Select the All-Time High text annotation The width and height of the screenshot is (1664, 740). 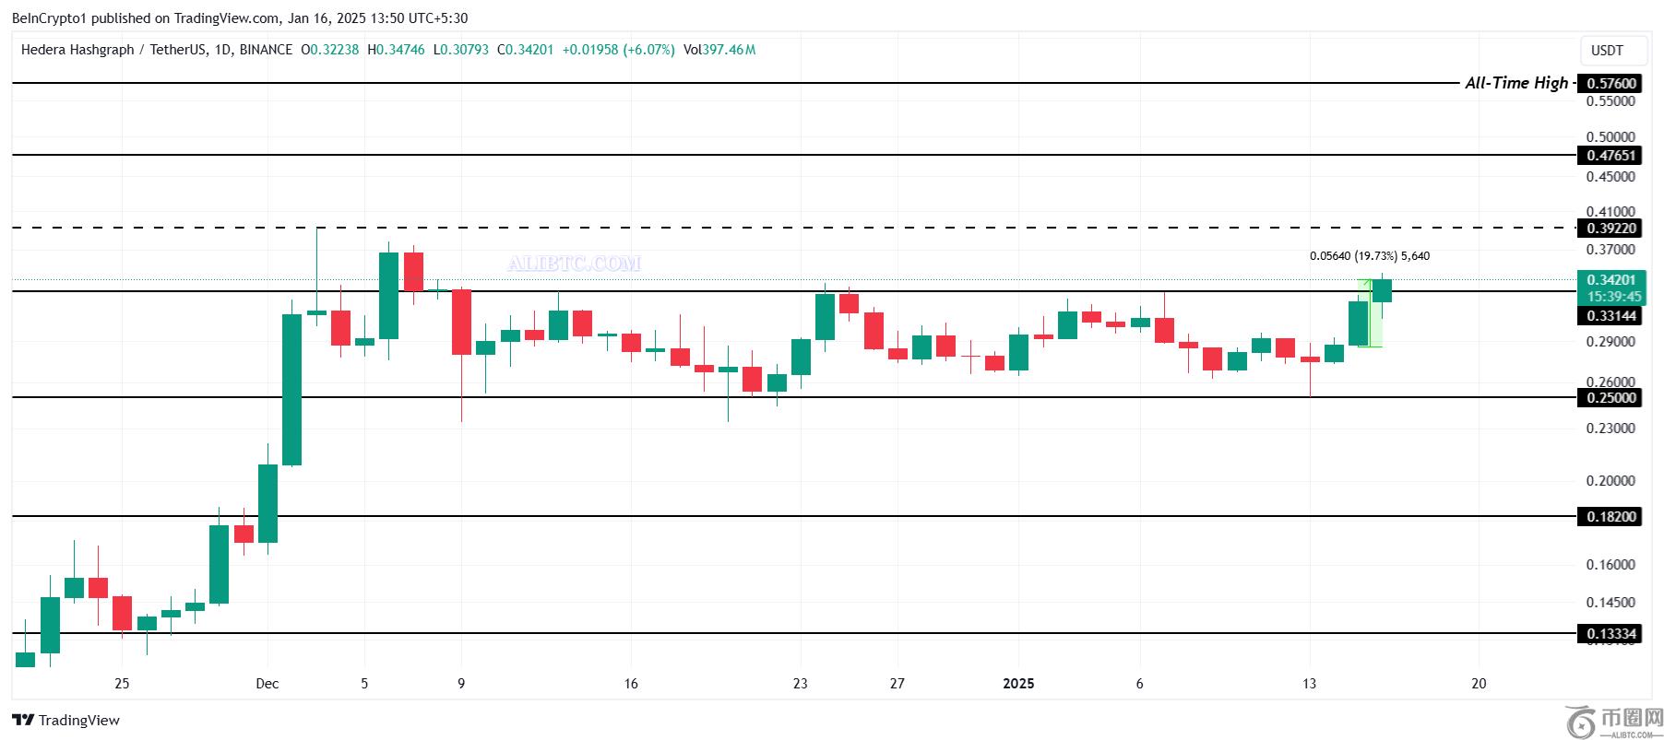(1516, 83)
